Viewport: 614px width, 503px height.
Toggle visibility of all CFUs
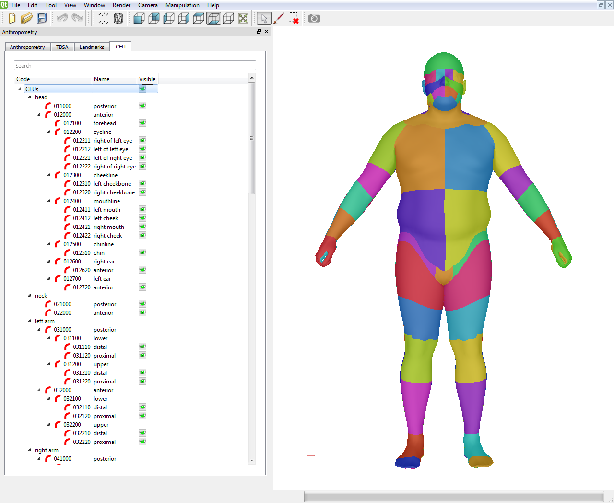point(142,89)
